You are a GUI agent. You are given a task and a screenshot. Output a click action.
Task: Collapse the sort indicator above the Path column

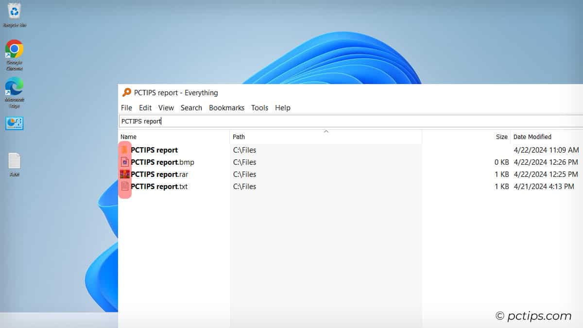coord(326,131)
